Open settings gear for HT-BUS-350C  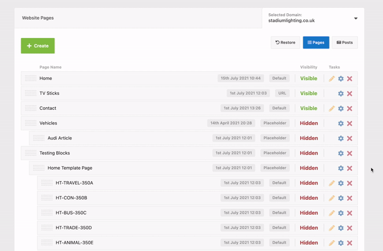(341, 213)
